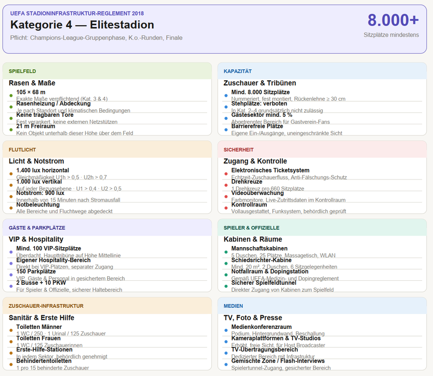
Task: Click 'Eigener Hospitality-Bereich' entry
Action: [53, 260]
